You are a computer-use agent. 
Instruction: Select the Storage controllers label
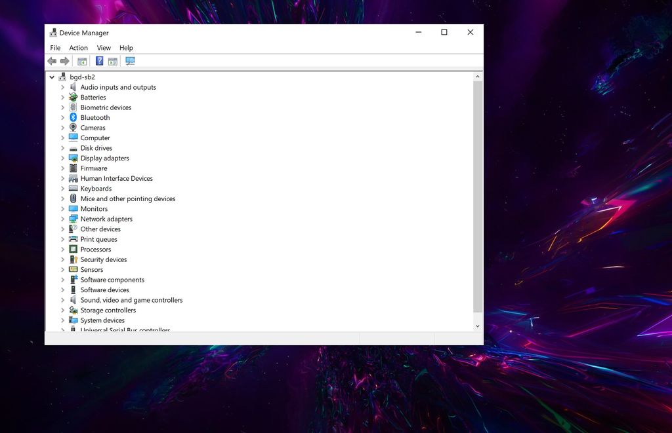[x=108, y=311]
